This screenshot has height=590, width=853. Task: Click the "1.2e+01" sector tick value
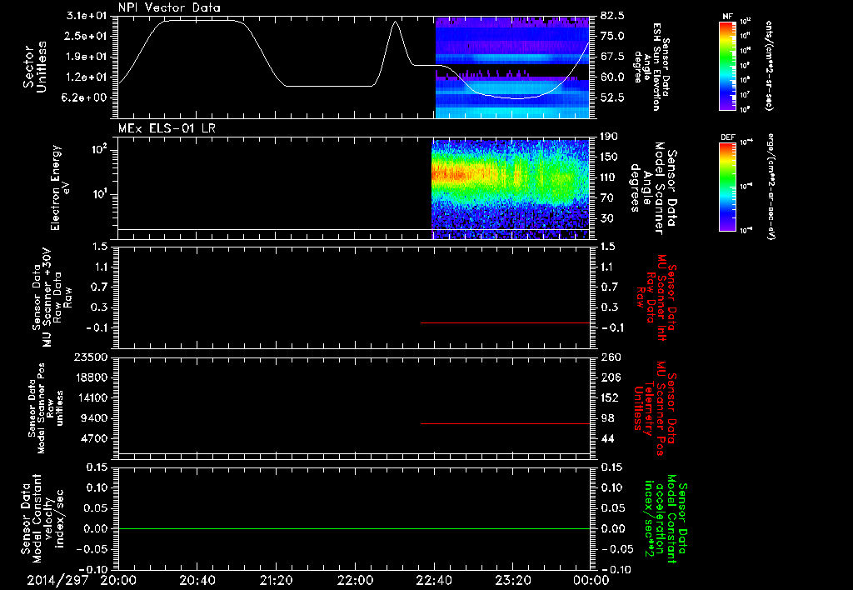(87, 77)
